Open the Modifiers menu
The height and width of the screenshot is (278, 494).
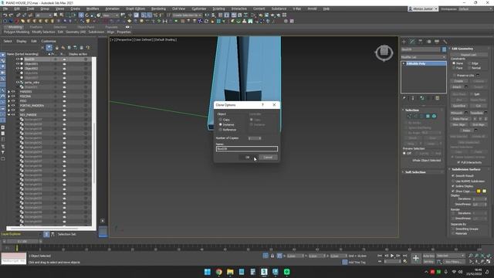click(x=93, y=8)
